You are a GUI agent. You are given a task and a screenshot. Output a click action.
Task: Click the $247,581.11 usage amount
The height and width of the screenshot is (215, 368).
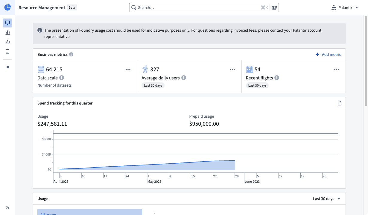(x=52, y=124)
